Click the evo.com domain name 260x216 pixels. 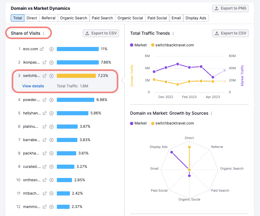point(31,49)
